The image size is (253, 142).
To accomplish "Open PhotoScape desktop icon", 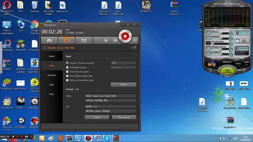I will click(x=7, y=45).
